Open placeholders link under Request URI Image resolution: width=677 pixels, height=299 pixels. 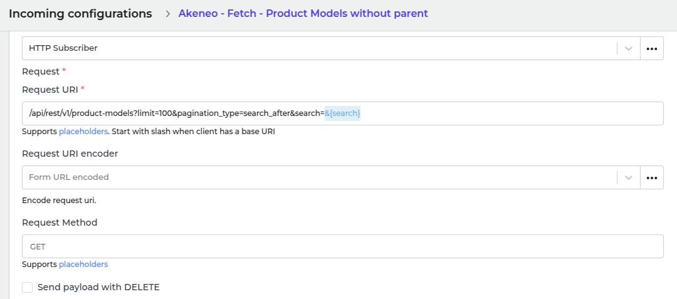(83, 132)
